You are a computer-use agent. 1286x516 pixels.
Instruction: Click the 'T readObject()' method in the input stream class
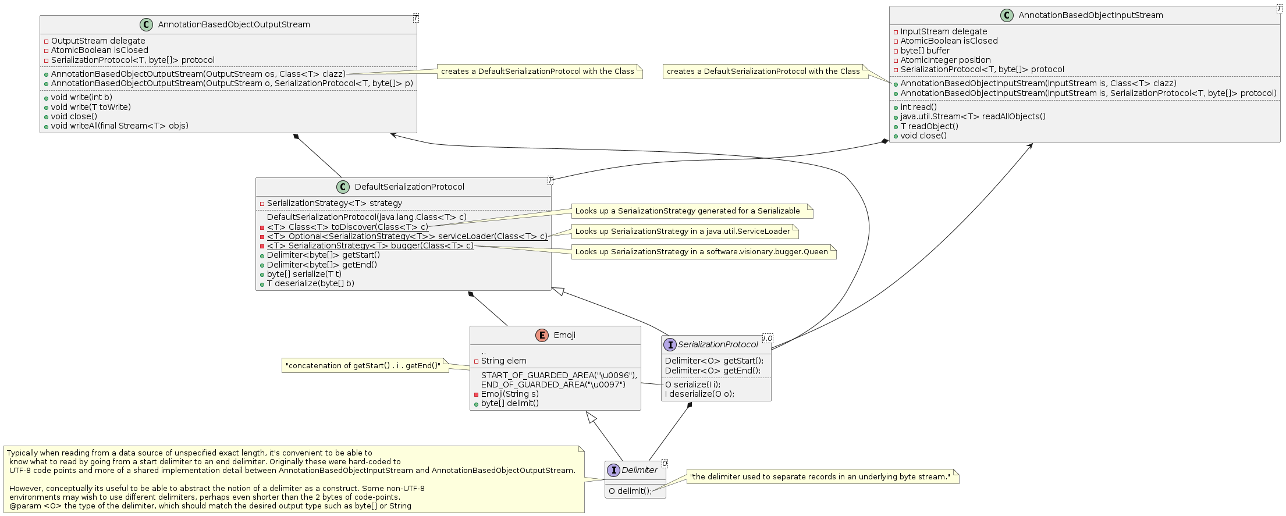tap(929, 126)
